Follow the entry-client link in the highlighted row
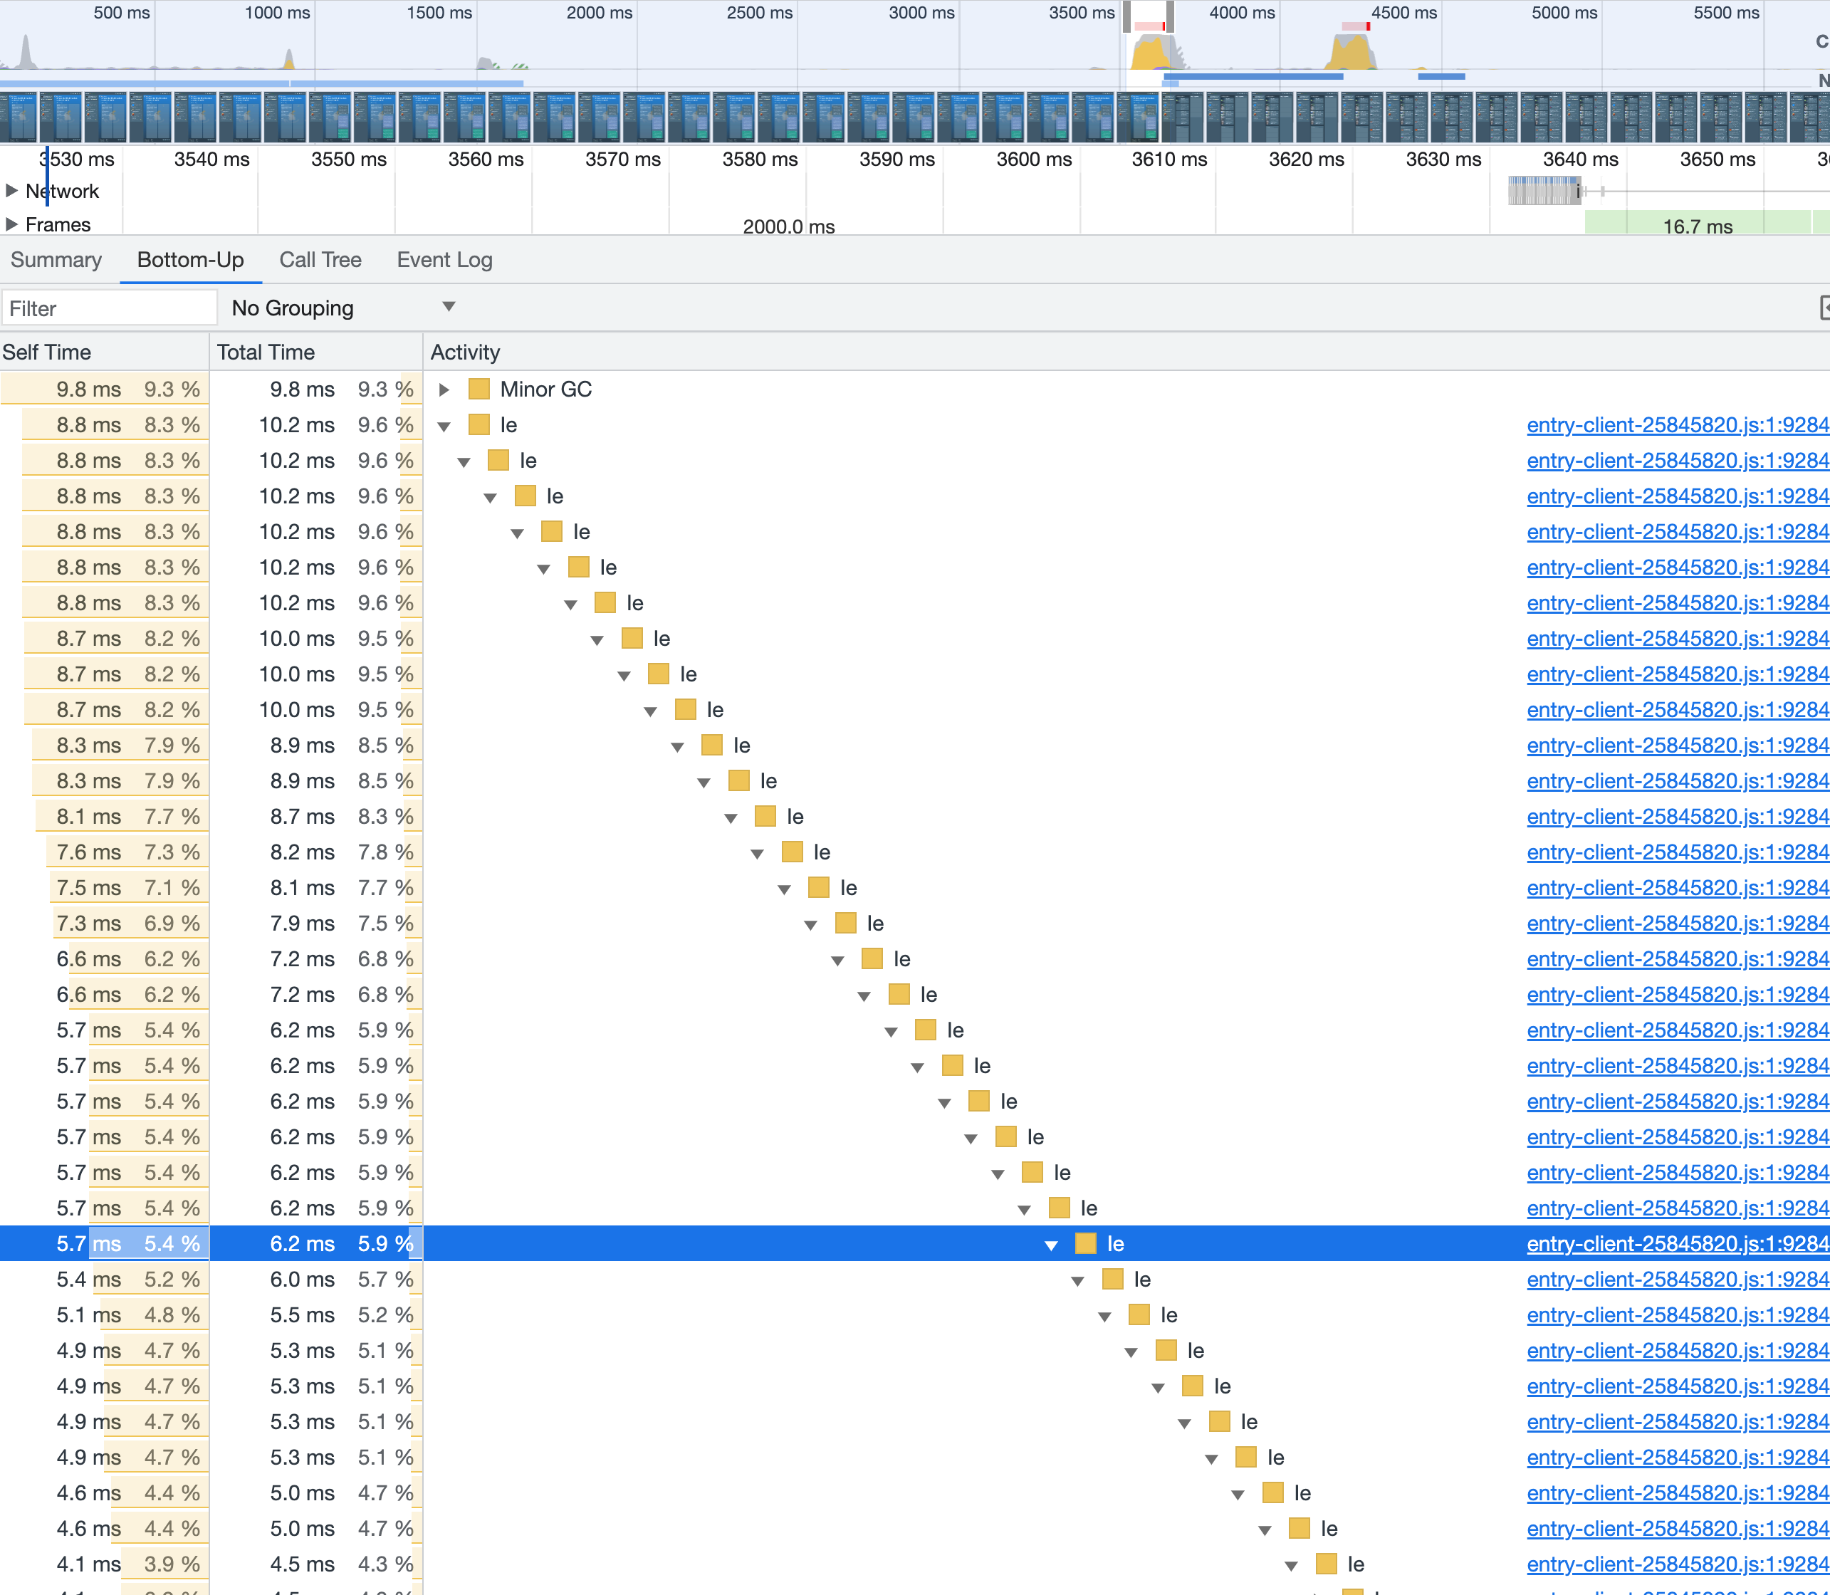1830x1595 pixels. coord(1676,1243)
